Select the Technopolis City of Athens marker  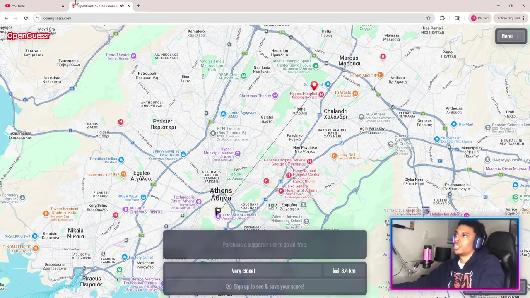coord(199,202)
